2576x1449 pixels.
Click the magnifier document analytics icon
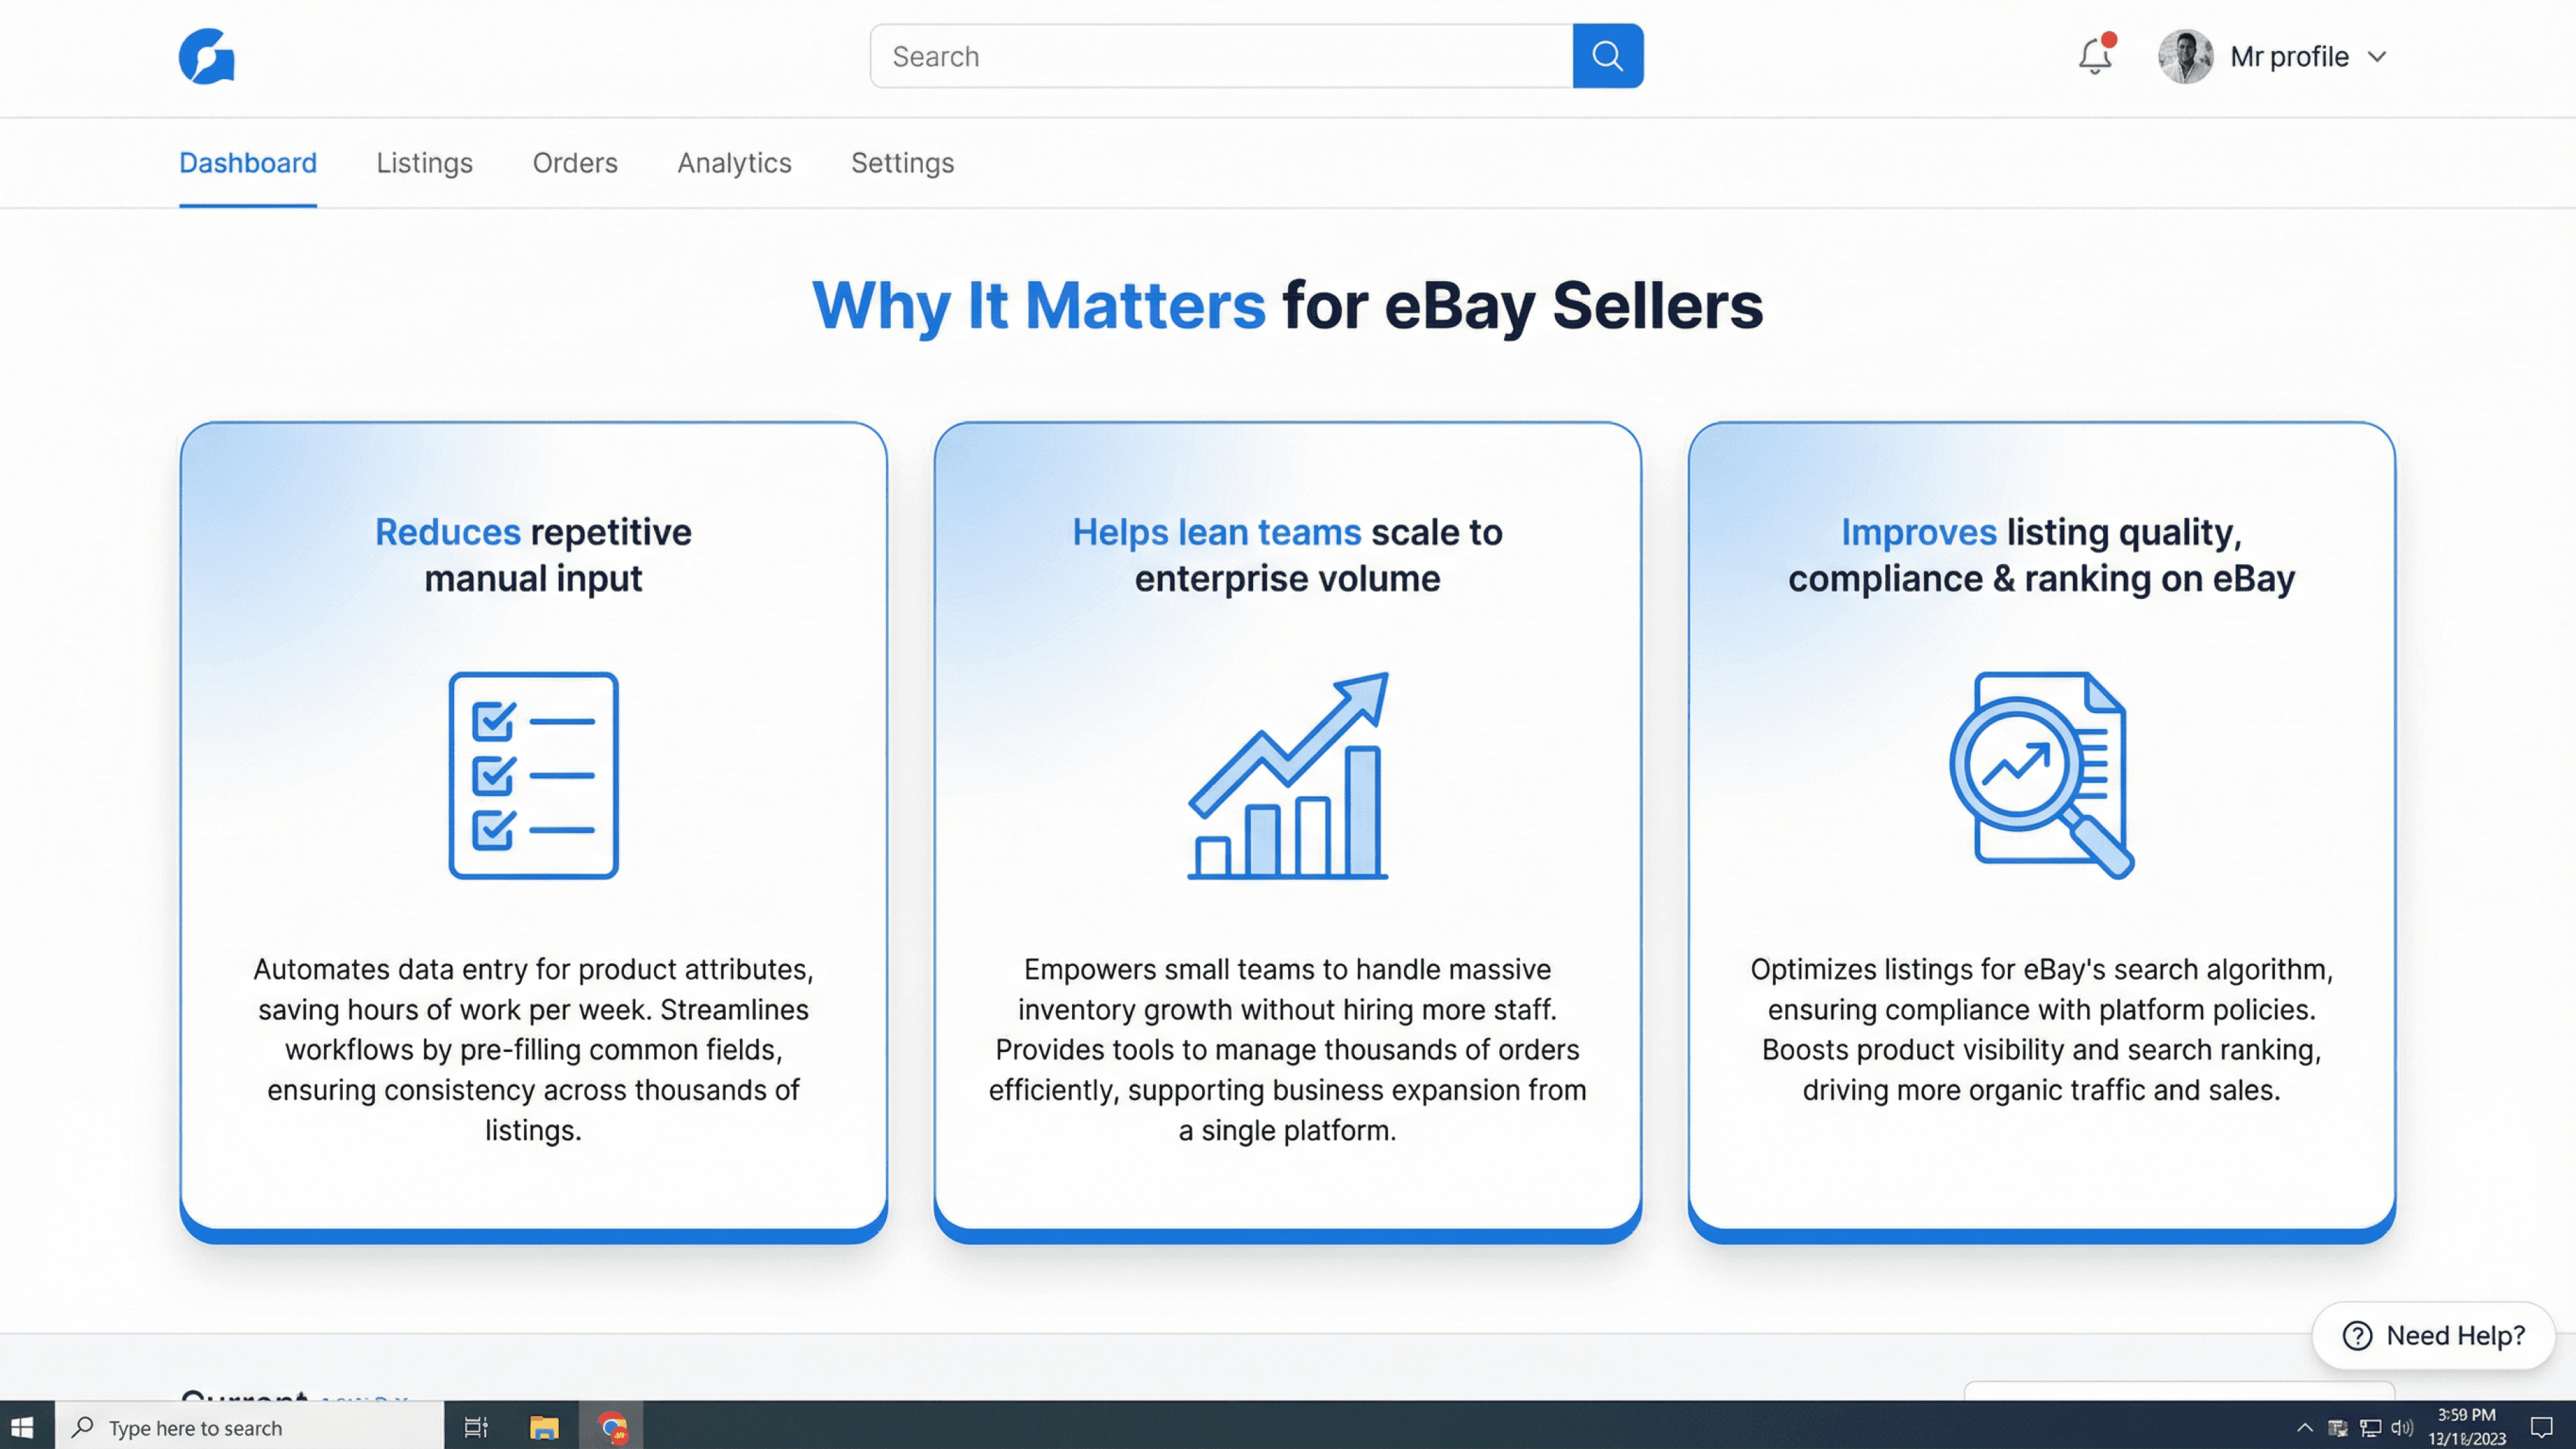[2041, 775]
